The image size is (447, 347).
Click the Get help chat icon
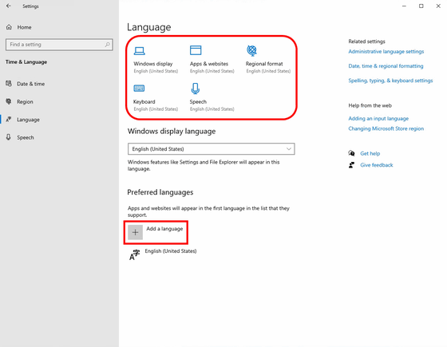[x=351, y=153]
